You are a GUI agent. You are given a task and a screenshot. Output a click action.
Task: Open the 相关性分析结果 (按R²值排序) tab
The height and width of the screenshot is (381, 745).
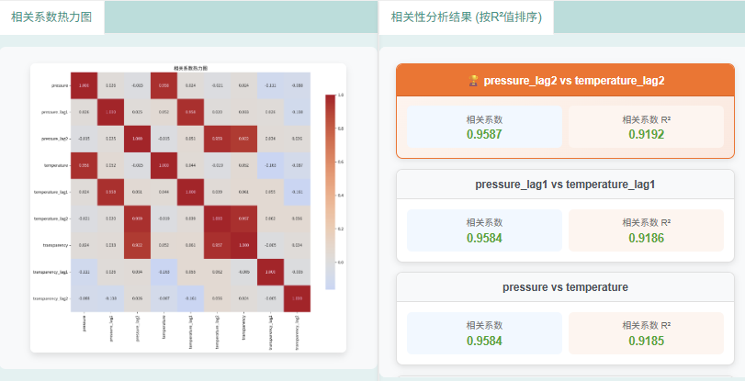[x=466, y=17]
